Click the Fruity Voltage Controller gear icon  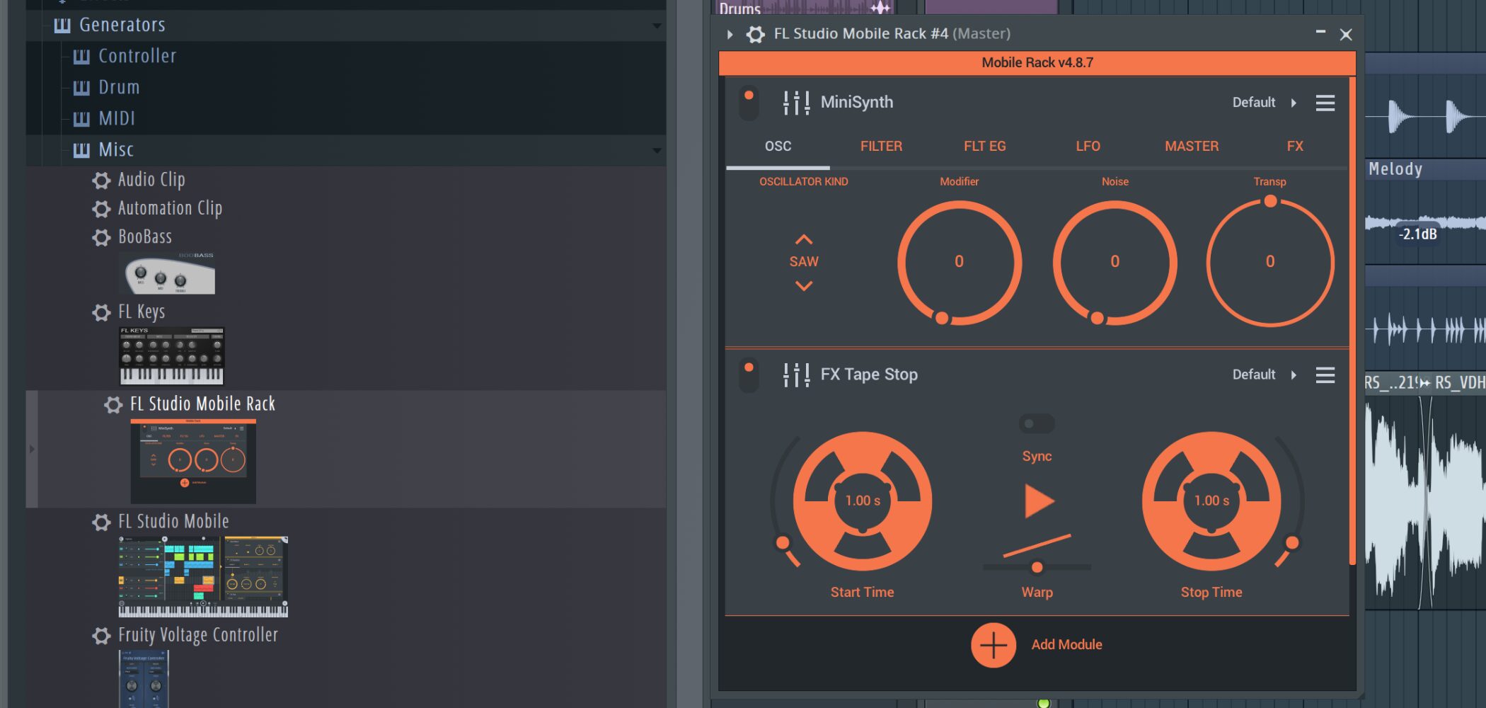coord(101,635)
